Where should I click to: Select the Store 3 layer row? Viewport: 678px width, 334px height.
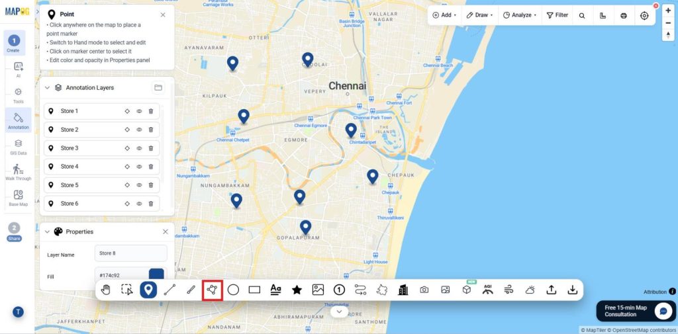(101, 148)
